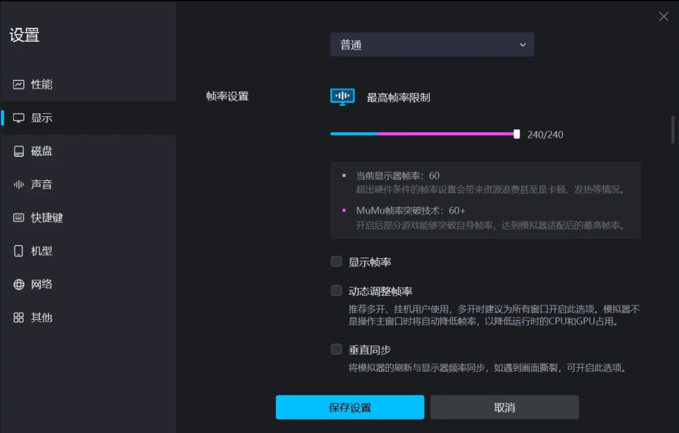
Task: Enable the 垂直同步 checkbox
Action: click(336, 349)
